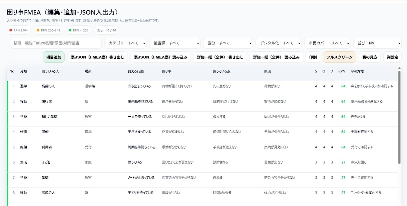This screenshot has height=206, width=407.
Task: Click 道が分からない cell
Action: coord(173,101)
